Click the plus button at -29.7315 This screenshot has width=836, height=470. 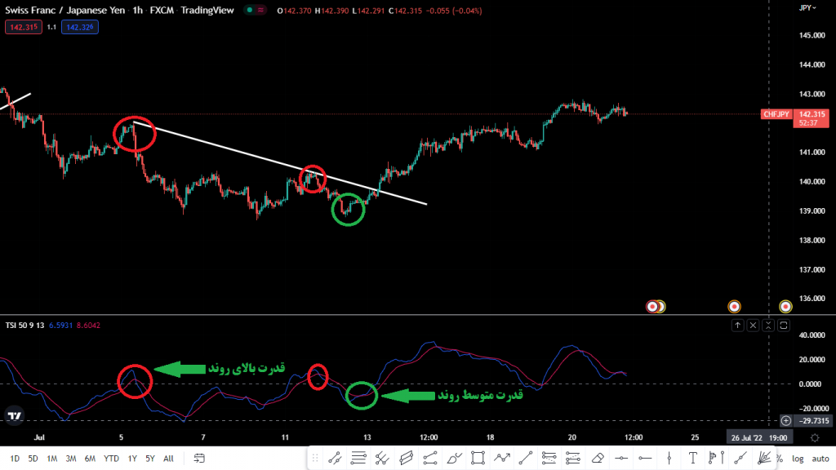tap(786, 421)
